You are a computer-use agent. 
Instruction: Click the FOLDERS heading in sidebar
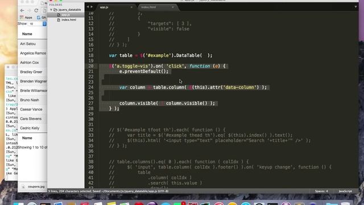point(56,5)
